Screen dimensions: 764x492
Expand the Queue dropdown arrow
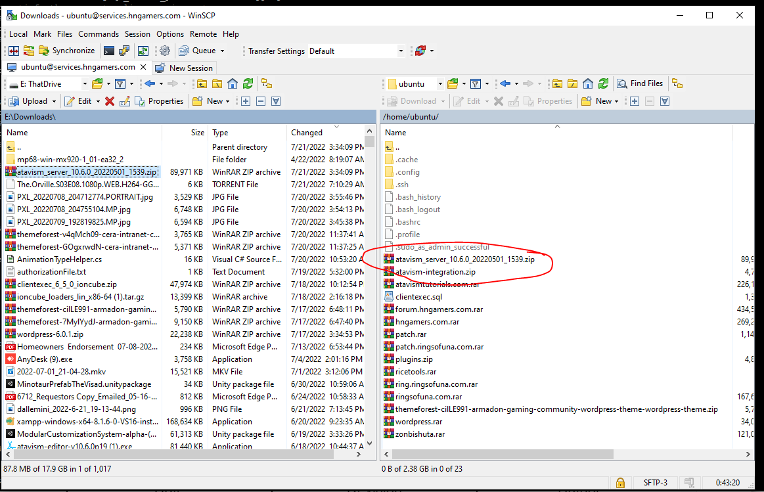tap(222, 51)
